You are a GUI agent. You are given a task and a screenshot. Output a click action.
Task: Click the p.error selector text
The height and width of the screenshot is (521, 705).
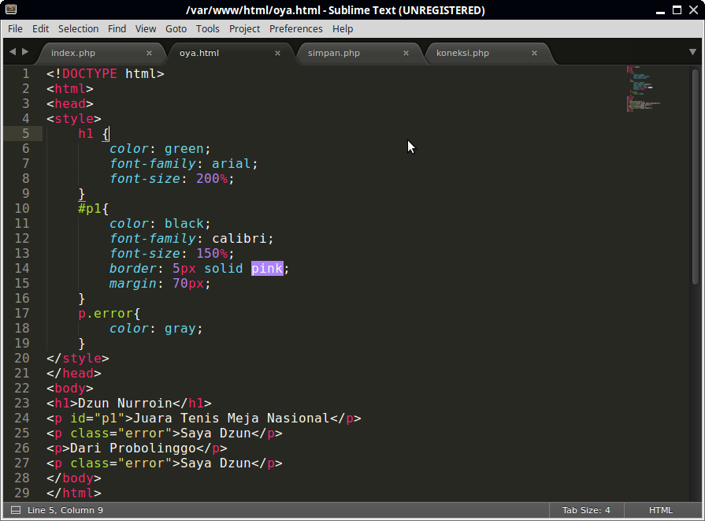point(106,314)
